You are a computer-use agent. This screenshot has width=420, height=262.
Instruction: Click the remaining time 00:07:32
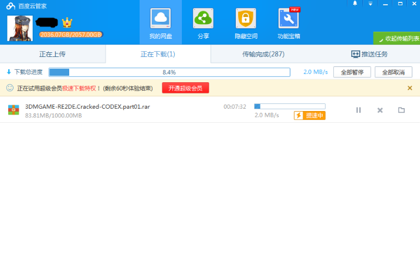point(235,107)
